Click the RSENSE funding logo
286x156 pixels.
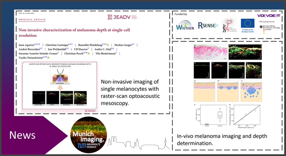pyautogui.click(x=208, y=26)
